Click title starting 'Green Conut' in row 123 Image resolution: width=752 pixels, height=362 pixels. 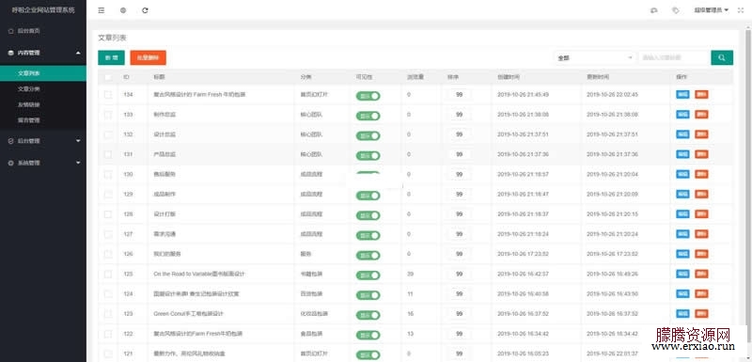tap(189, 313)
